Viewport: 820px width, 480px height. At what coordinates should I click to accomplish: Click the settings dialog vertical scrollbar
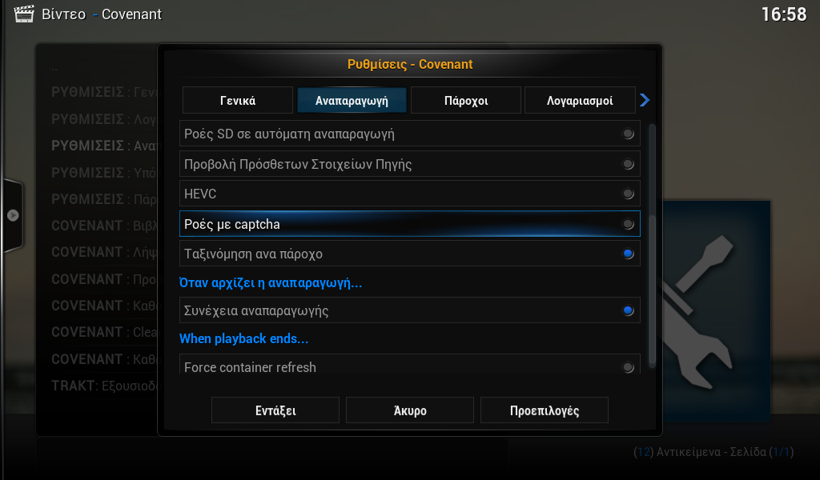[x=652, y=246]
